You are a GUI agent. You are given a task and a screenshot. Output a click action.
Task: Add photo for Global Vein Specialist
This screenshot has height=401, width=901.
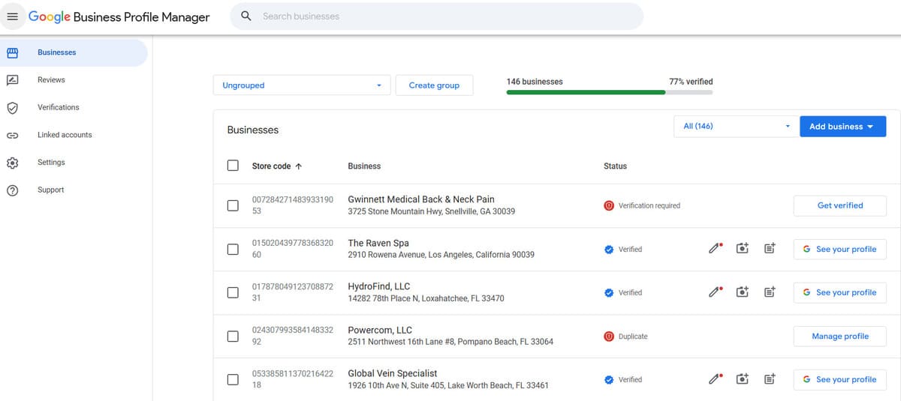tap(743, 379)
